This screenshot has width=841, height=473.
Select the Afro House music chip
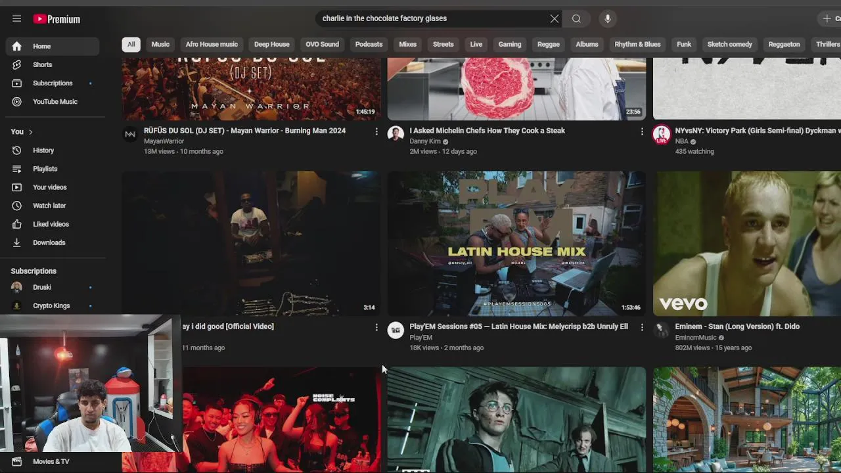[x=212, y=44]
